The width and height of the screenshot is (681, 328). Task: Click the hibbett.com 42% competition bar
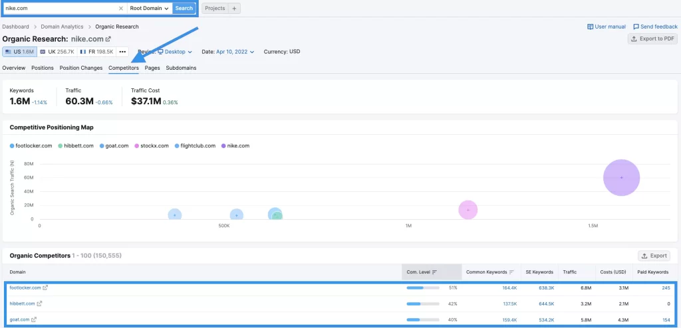pos(423,303)
